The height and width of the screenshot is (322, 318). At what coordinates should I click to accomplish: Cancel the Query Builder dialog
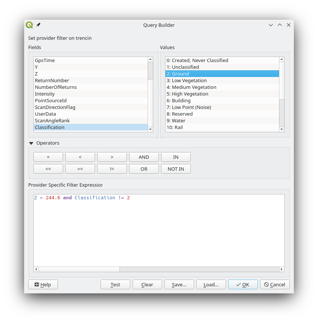click(x=275, y=284)
